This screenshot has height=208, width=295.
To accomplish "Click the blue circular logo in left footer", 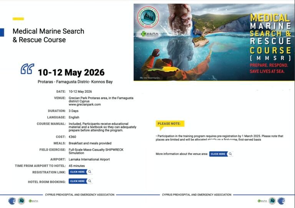I will 12,201.
